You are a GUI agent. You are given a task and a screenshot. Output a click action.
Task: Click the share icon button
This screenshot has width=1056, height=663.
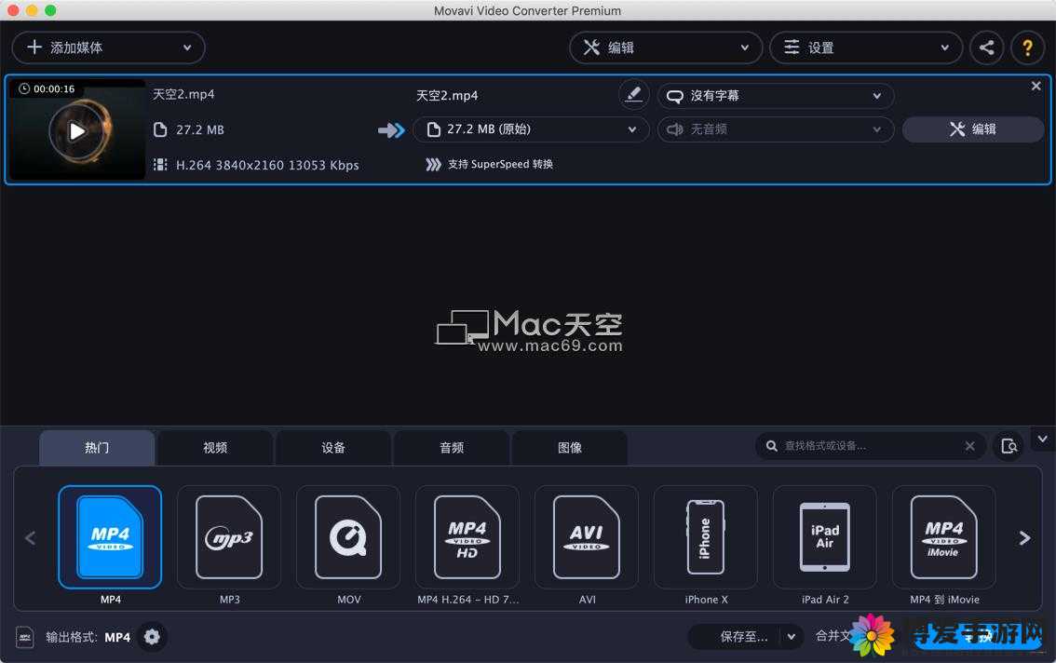click(x=987, y=47)
